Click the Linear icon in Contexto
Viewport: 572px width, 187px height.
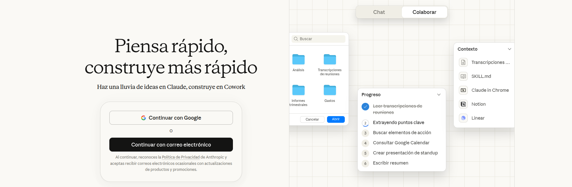(x=463, y=118)
